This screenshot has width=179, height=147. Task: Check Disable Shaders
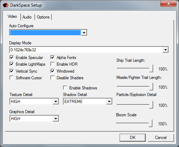(52, 78)
